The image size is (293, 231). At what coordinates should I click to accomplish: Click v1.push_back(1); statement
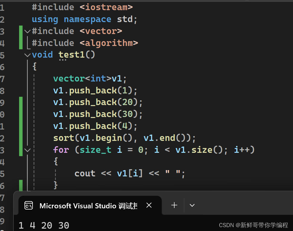tap(95, 90)
